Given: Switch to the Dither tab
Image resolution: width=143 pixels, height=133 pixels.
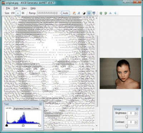Looking at the screenshot, I should 36,108.
